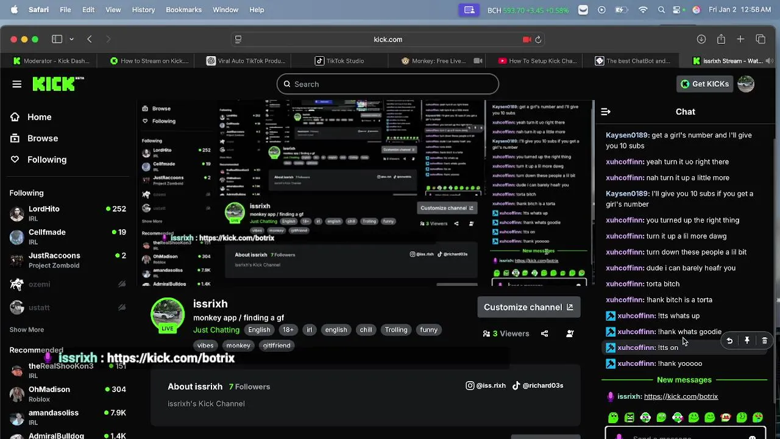Toggle the Kick sidebar hamburger menu

click(17, 84)
